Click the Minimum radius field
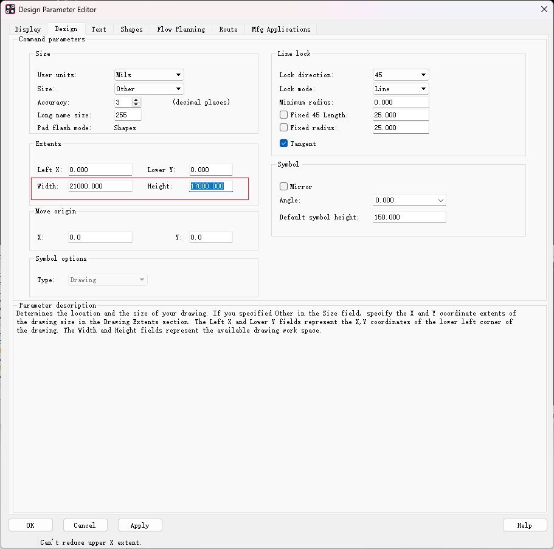This screenshot has width=554, height=549. click(401, 103)
